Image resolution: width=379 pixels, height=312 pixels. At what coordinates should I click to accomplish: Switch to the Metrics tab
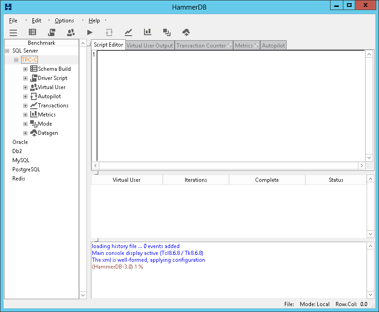246,45
